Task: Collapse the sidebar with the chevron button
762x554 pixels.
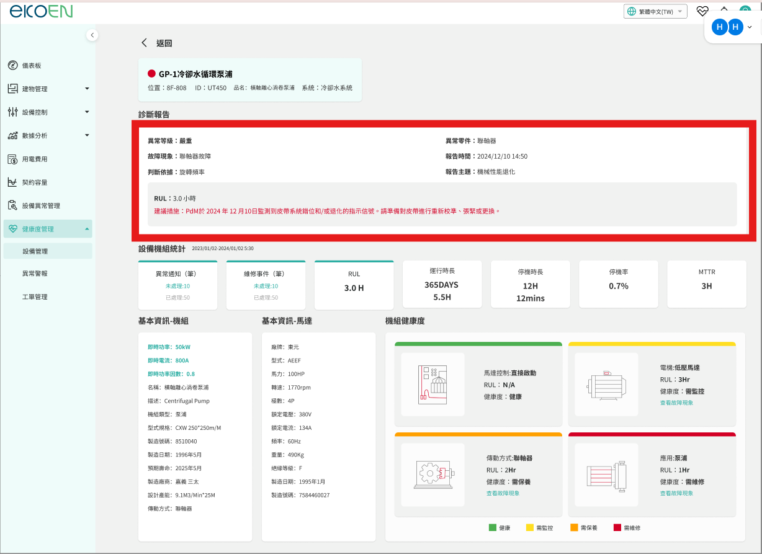Action: tap(92, 35)
